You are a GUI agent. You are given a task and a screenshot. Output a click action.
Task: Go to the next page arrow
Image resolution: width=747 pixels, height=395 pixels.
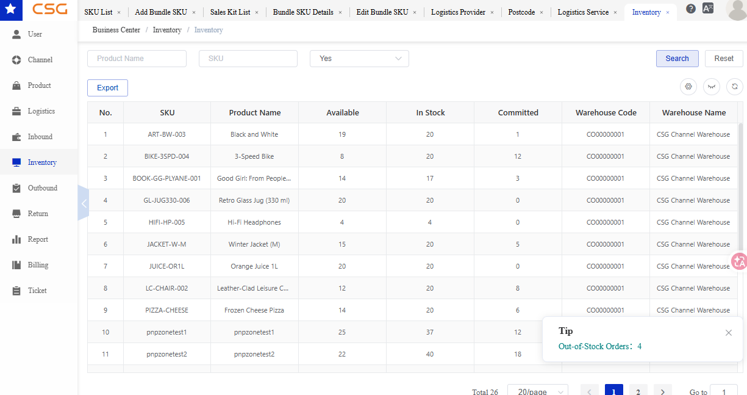[x=662, y=391]
